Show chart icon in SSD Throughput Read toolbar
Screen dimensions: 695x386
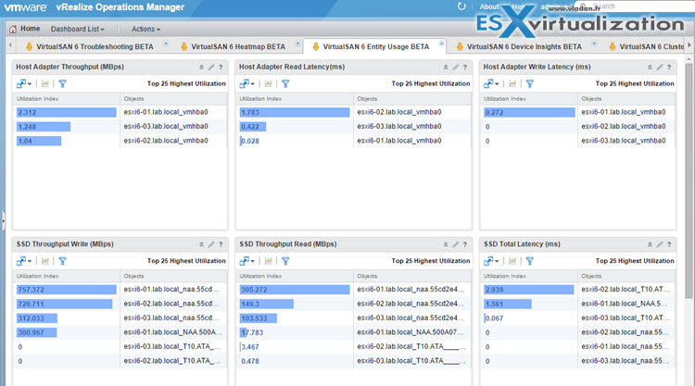pyautogui.click(x=268, y=261)
